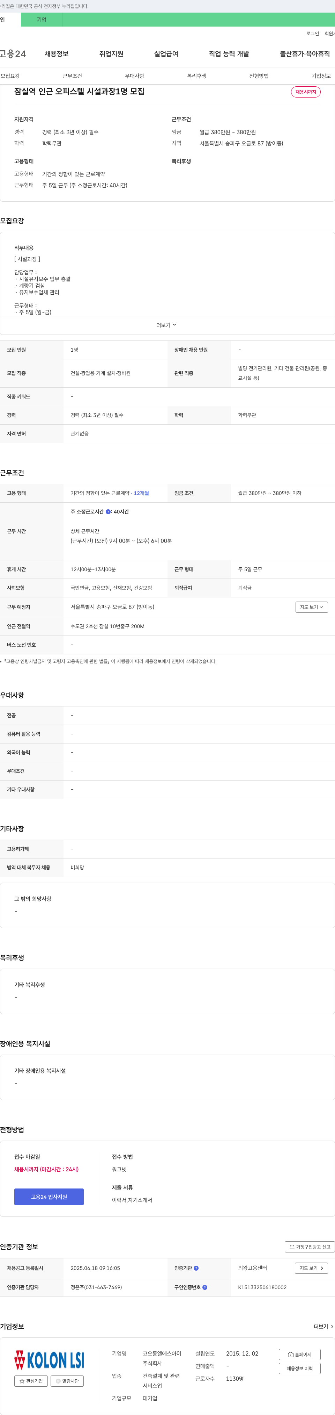335x1415 pixels.
Task: Click the certification number K151332506180002
Action: click(x=262, y=1287)
